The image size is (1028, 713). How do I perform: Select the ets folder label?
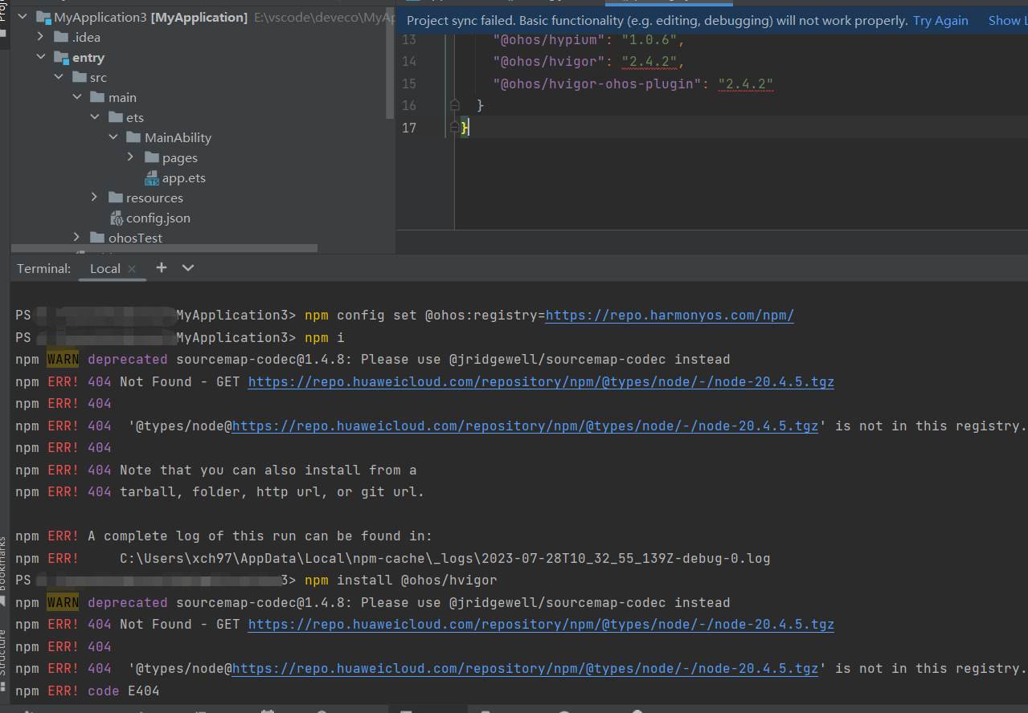(x=135, y=117)
